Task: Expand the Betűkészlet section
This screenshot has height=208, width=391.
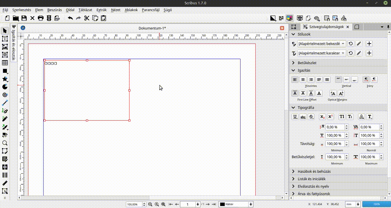Action: [307, 63]
